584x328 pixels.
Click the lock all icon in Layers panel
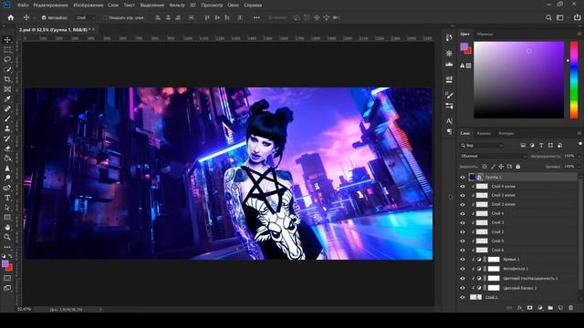pyautogui.click(x=517, y=166)
